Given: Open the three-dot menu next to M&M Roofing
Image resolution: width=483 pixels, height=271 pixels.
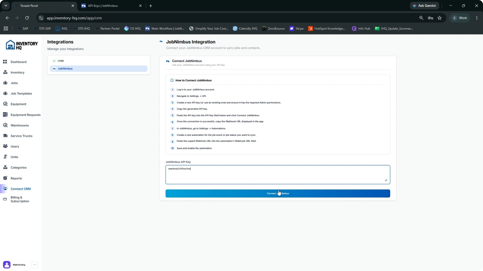Looking at the screenshot, I should click(35, 265).
